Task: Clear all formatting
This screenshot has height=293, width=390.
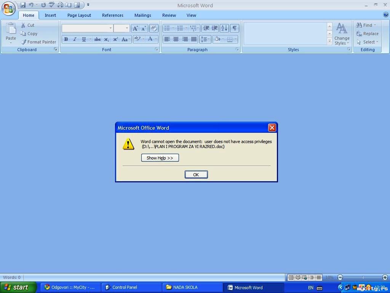Action: tap(154, 28)
